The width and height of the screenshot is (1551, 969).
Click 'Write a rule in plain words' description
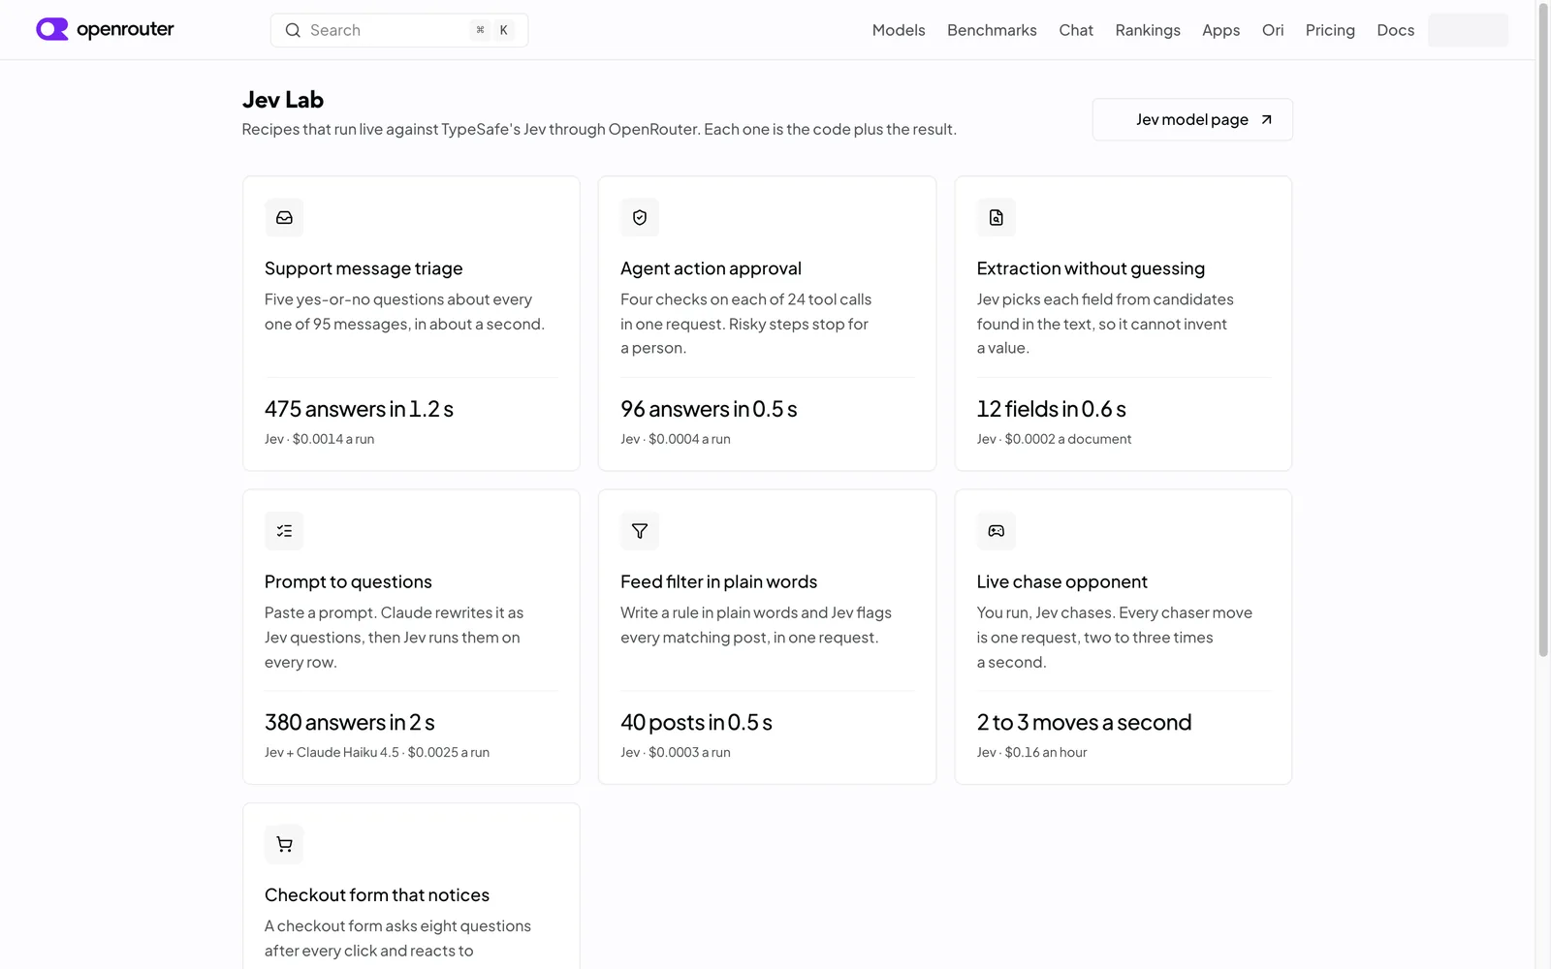click(x=756, y=625)
